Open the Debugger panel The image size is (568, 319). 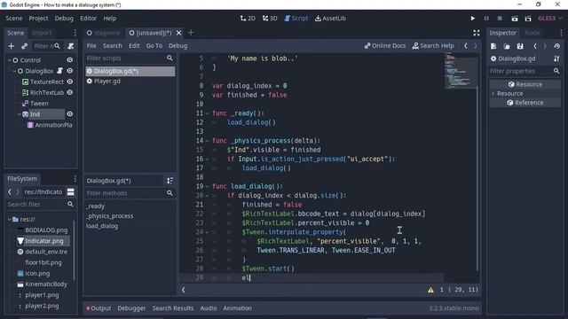pos(131,308)
